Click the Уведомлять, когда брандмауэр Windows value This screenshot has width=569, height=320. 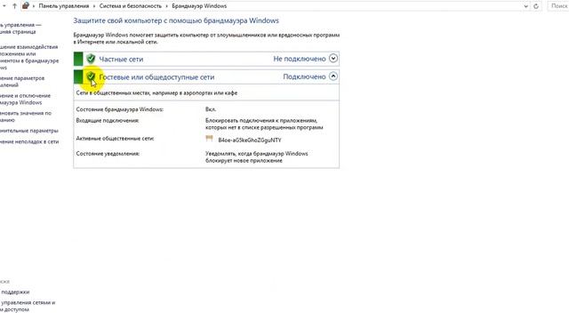[x=257, y=157]
